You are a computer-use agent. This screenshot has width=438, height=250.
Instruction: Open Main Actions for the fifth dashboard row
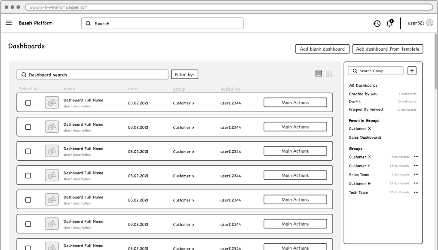(295, 199)
